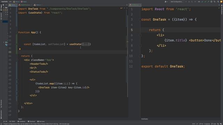Switch to the index.js editor tab

38,5
